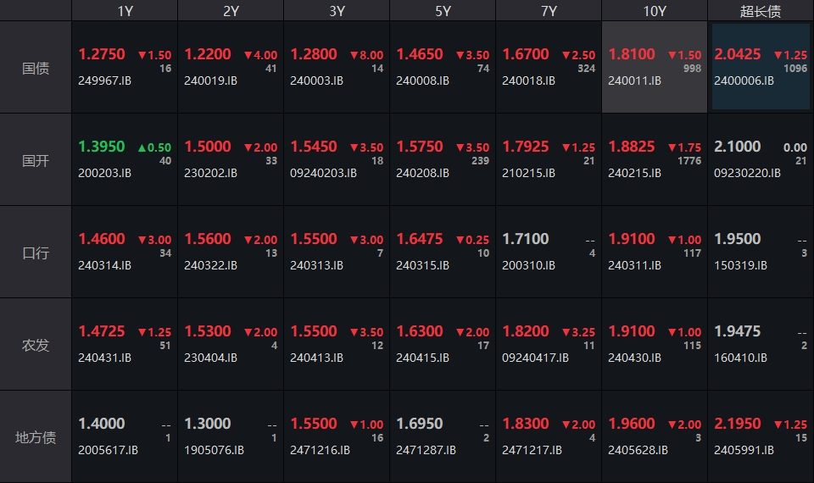Image resolution: width=814 pixels, height=483 pixels.
Task: Select the 5Y maturity column header
Action: pos(443,11)
